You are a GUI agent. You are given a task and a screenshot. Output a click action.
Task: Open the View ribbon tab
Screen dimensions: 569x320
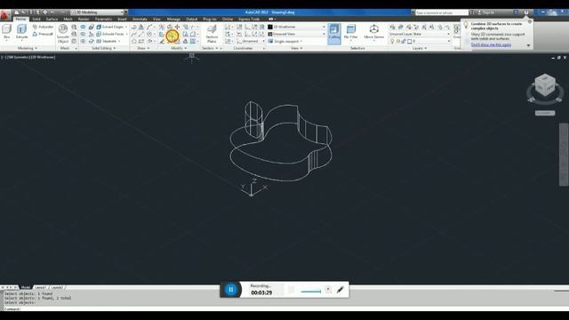[x=156, y=19]
